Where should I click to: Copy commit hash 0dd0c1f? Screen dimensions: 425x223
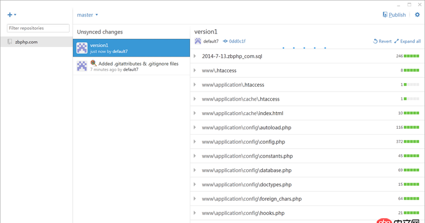(x=234, y=42)
